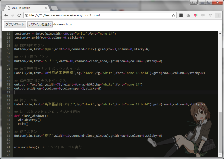Click the win.destroy() line
This screenshot has width=224, height=159.
(29, 120)
